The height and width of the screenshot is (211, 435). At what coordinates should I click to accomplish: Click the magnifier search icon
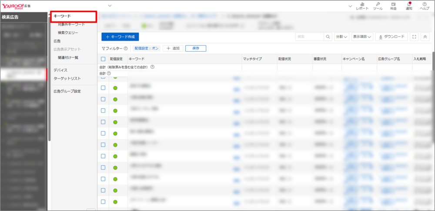[x=328, y=37]
